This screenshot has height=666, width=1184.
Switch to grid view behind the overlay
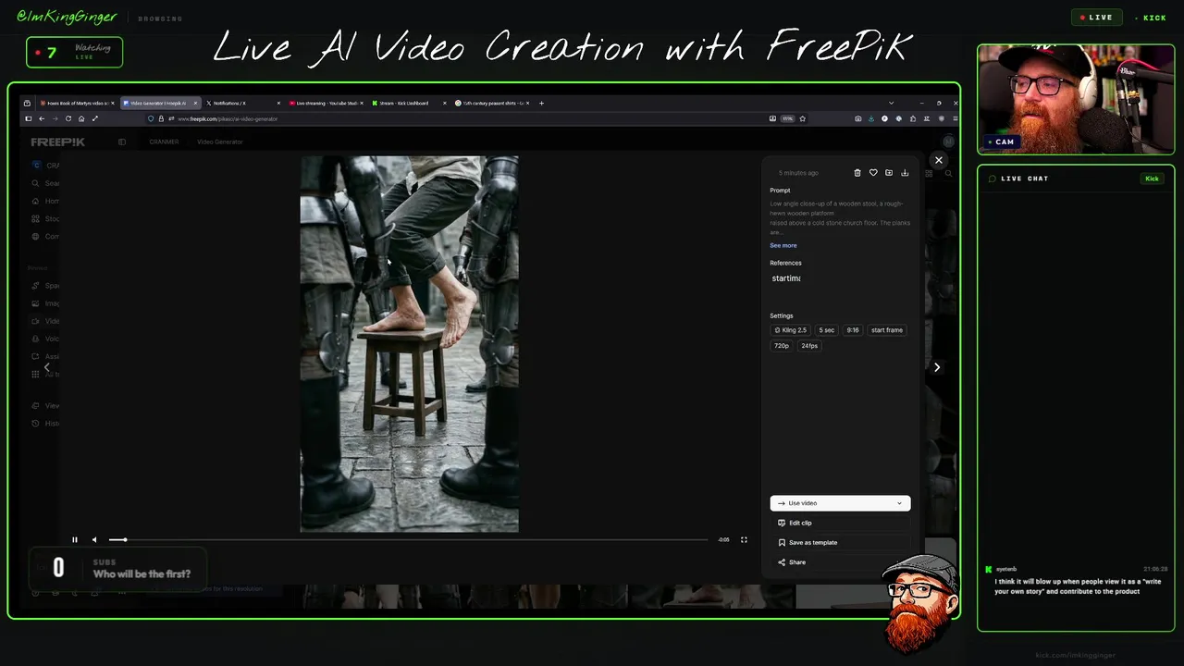pyautogui.click(x=929, y=173)
